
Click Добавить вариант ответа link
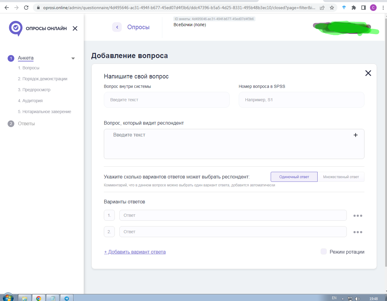(x=135, y=252)
